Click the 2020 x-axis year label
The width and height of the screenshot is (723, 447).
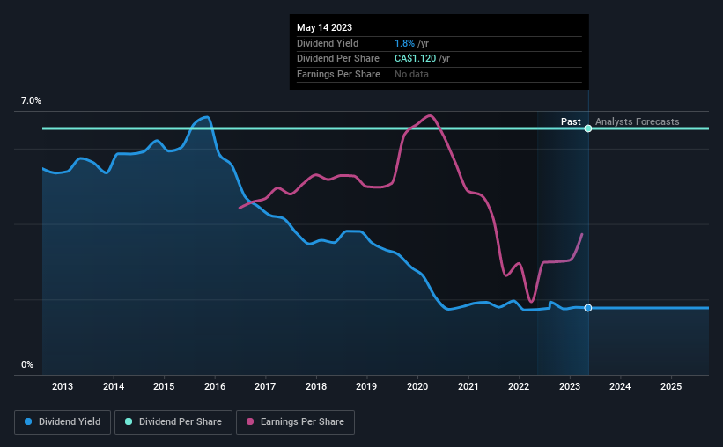coord(417,386)
